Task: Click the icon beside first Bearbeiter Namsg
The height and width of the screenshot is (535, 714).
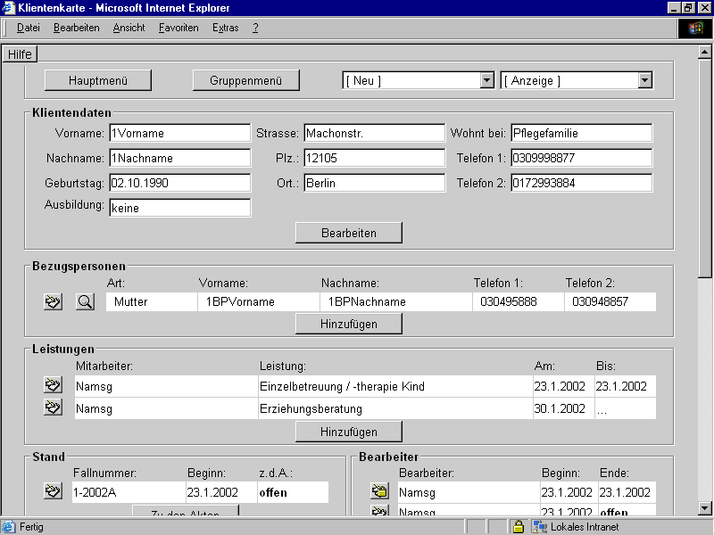Action: pos(380,491)
